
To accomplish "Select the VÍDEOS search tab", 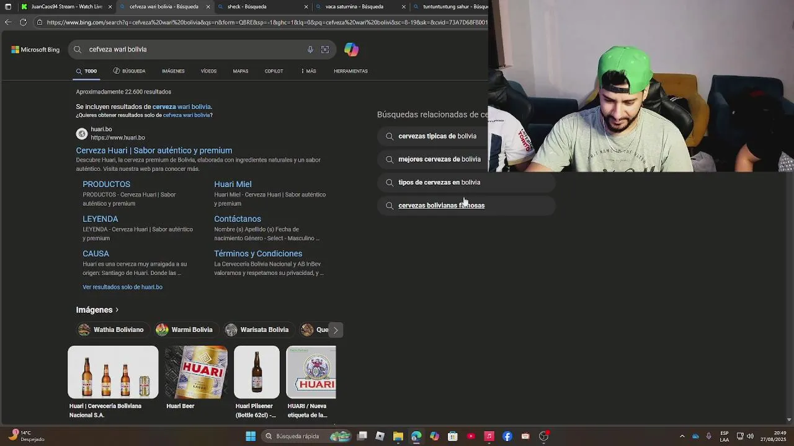I will pos(208,71).
